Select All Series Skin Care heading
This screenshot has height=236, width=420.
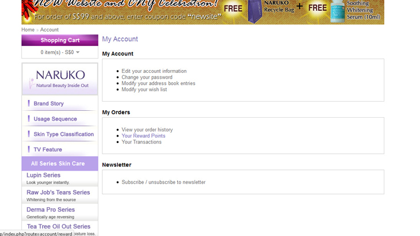point(60,164)
